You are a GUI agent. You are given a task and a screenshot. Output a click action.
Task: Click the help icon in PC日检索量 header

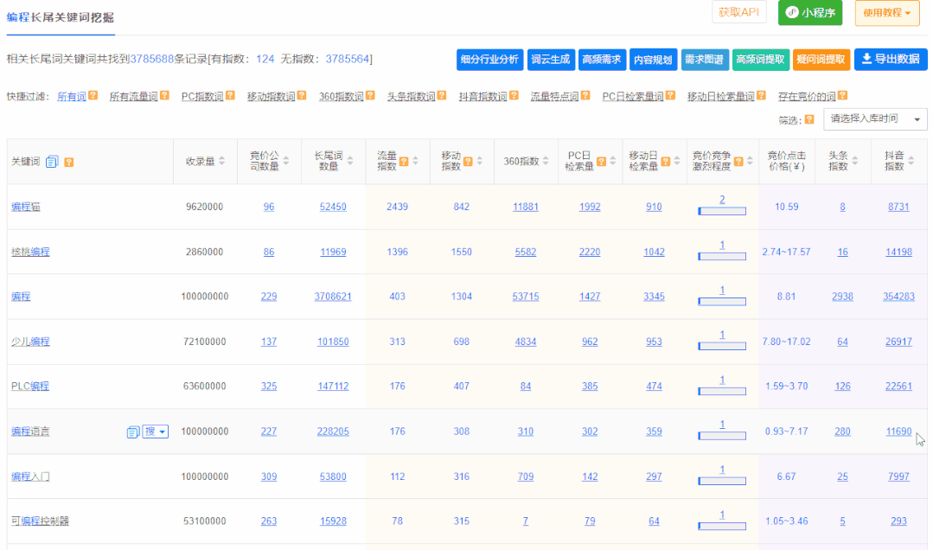(x=602, y=162)
